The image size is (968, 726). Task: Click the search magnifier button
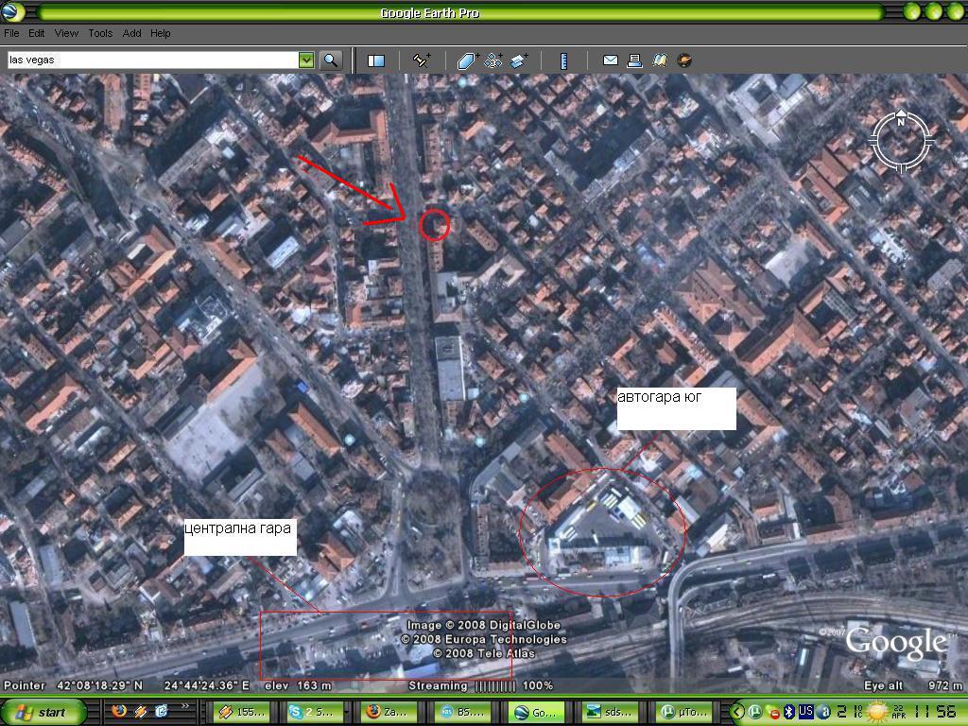coord(331,60)
